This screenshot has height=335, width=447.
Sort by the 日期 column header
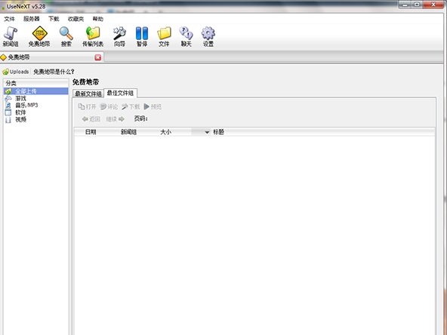coord(91,132)
